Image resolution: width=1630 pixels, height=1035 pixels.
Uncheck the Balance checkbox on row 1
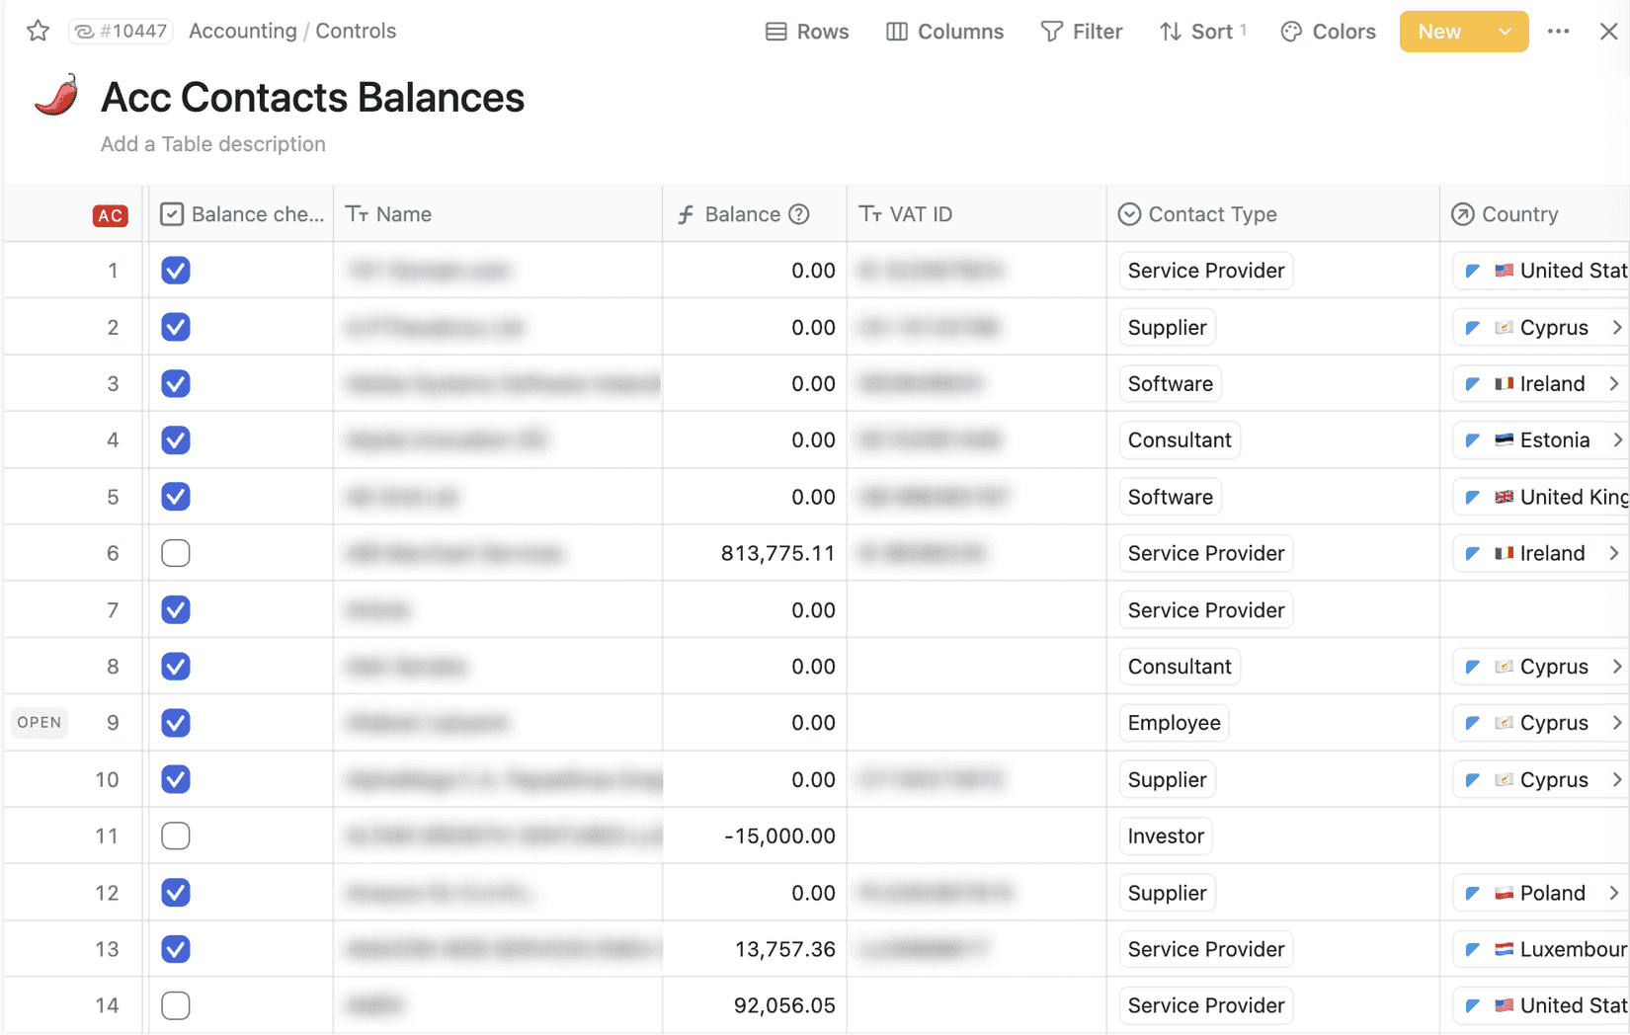(x=175, y=270)
